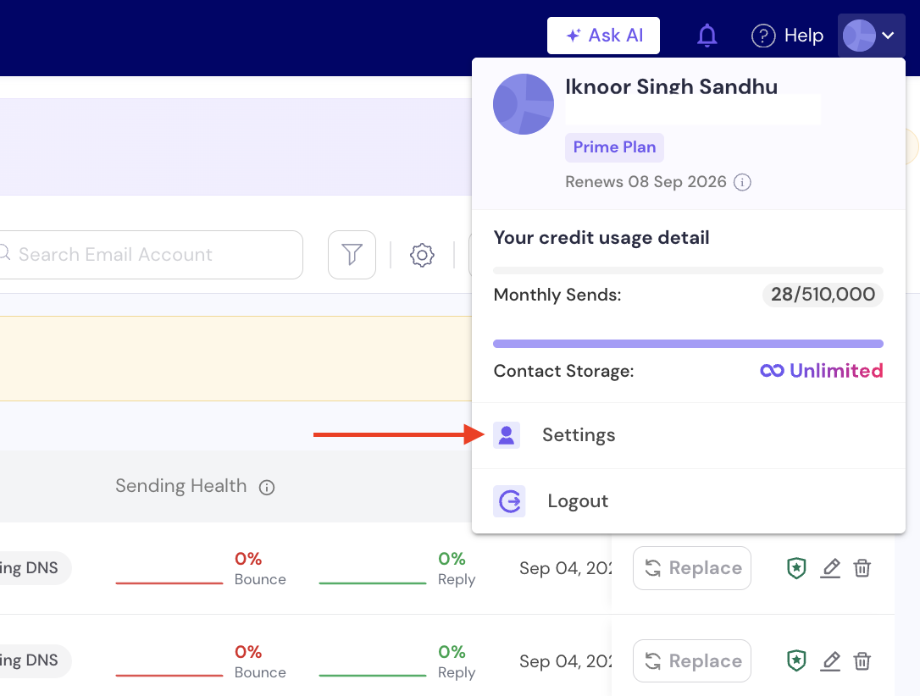Click the info icon beside Sending Health
Screen dimensions: 920x696
click(x=267, y=487)
